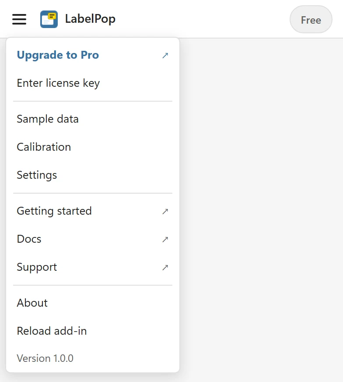Viewport: 343px width, 382px height.
Task: Click the Free plan badge
Action: click(311, 19)
